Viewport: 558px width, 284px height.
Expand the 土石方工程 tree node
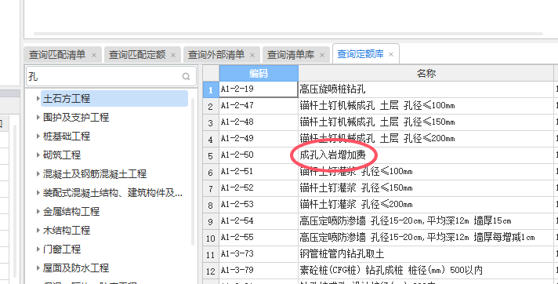[x=38, y=98]
